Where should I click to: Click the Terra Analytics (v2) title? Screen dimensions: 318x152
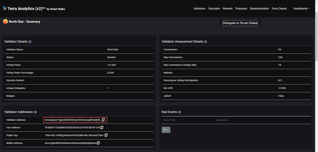pyautogui.click(x=25, y=8)
